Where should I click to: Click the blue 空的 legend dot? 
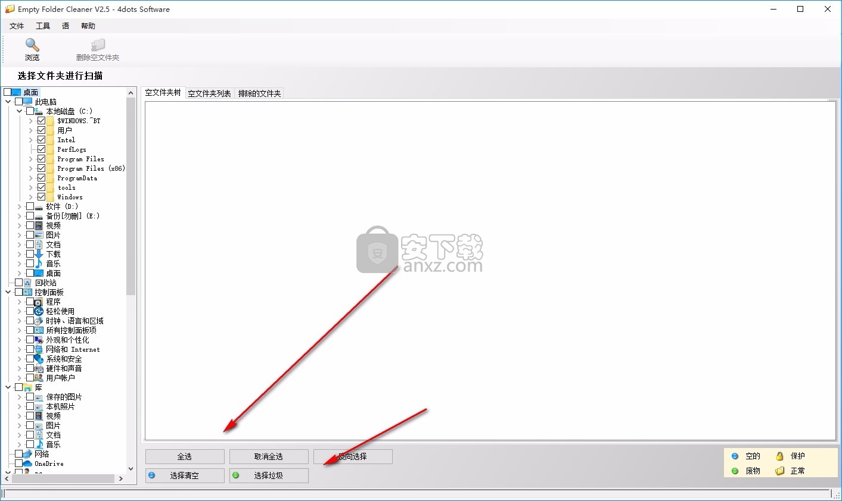(x=735, y=456)
